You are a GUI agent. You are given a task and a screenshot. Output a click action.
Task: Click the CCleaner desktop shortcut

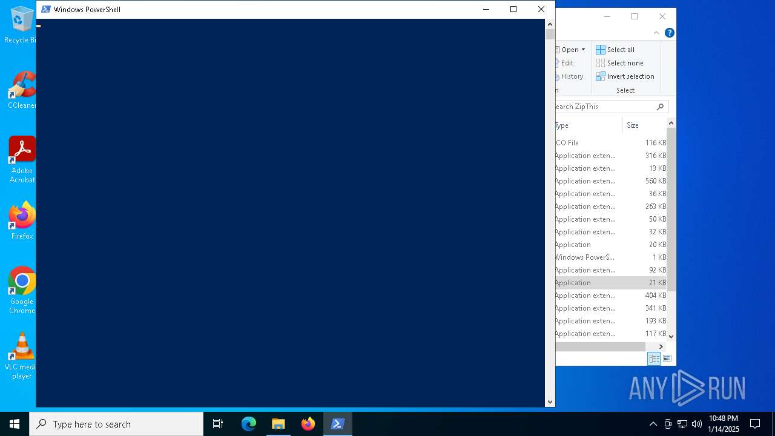click(22, 91)
